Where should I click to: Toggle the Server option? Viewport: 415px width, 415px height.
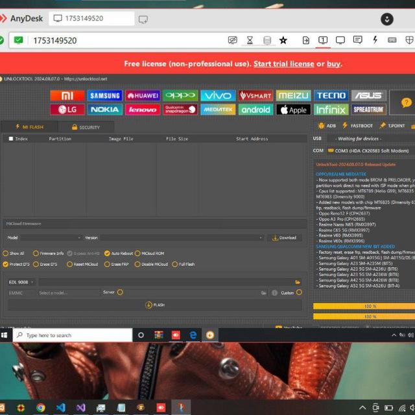(120, 292)
